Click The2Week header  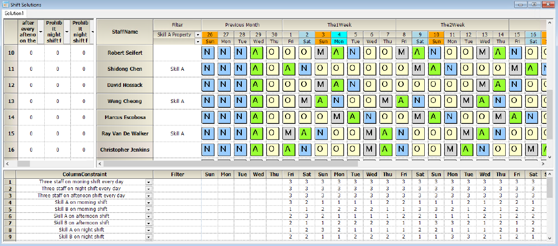452,25
